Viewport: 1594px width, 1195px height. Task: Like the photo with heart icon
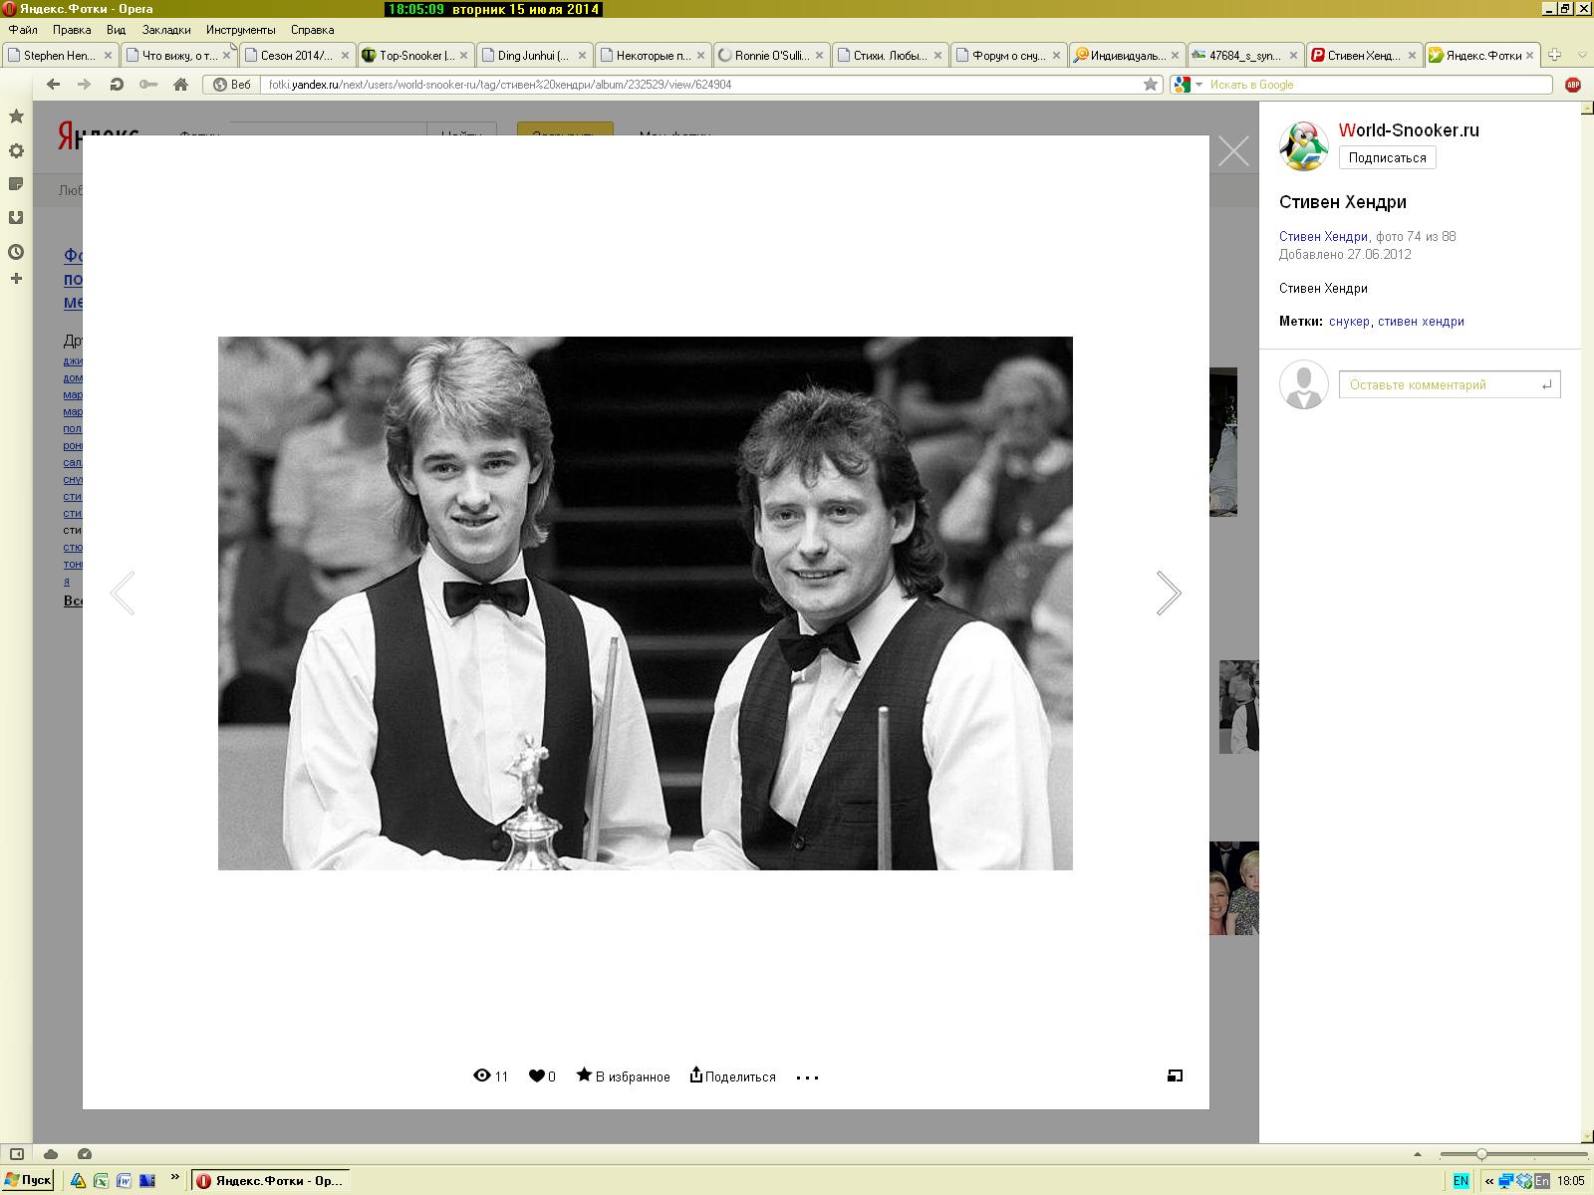537,1075
